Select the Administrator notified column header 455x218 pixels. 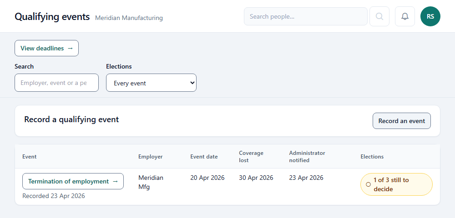pyautogui.click(x=307, y=157)
